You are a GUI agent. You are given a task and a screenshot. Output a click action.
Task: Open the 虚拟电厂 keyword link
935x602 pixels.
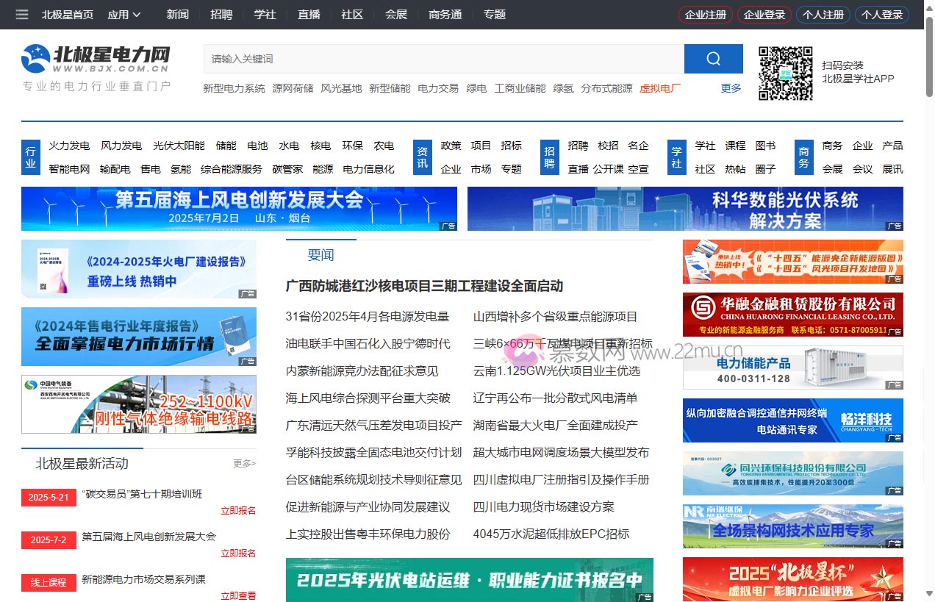point(659,87)
